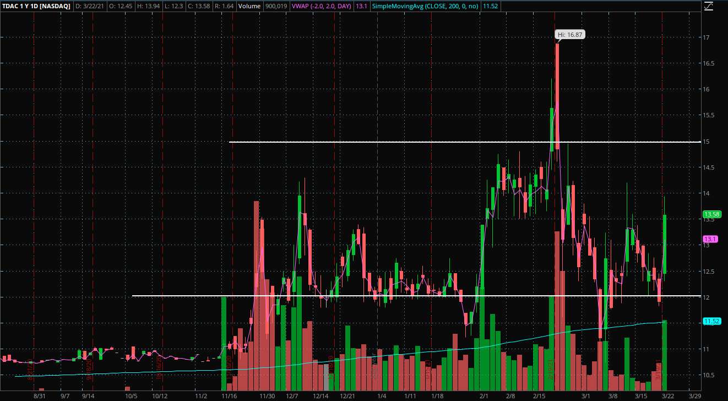Click the cyan 11.52 moving average tag
The width and height of the screenshot is (728, 401).
[x=711, y=321]
